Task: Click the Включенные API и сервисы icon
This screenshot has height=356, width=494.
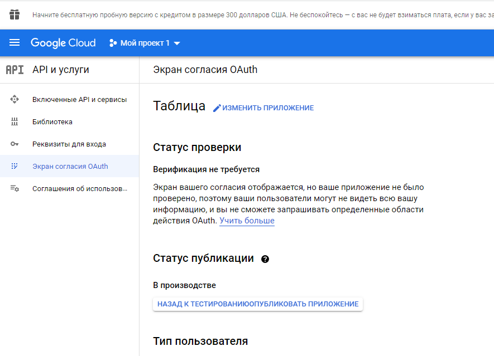Action: (15, 99)
